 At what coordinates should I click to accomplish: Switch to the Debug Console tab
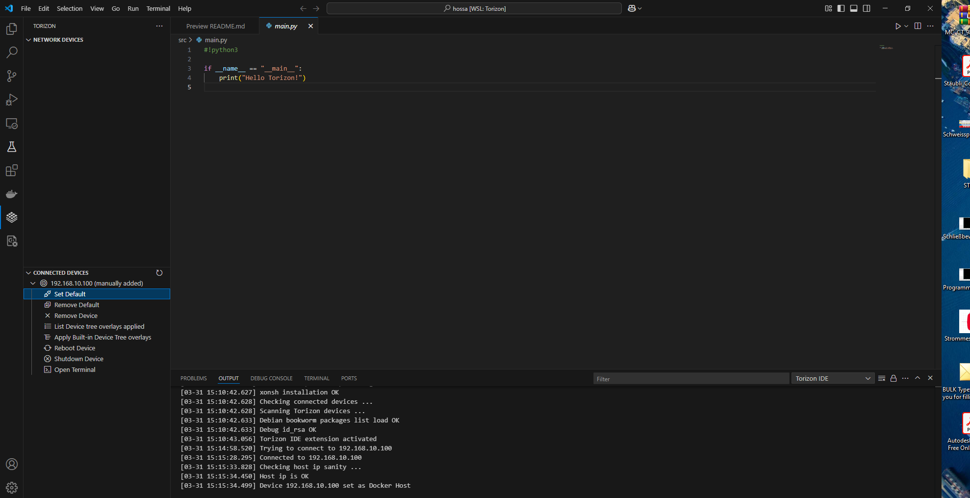(x=272, y=378)
